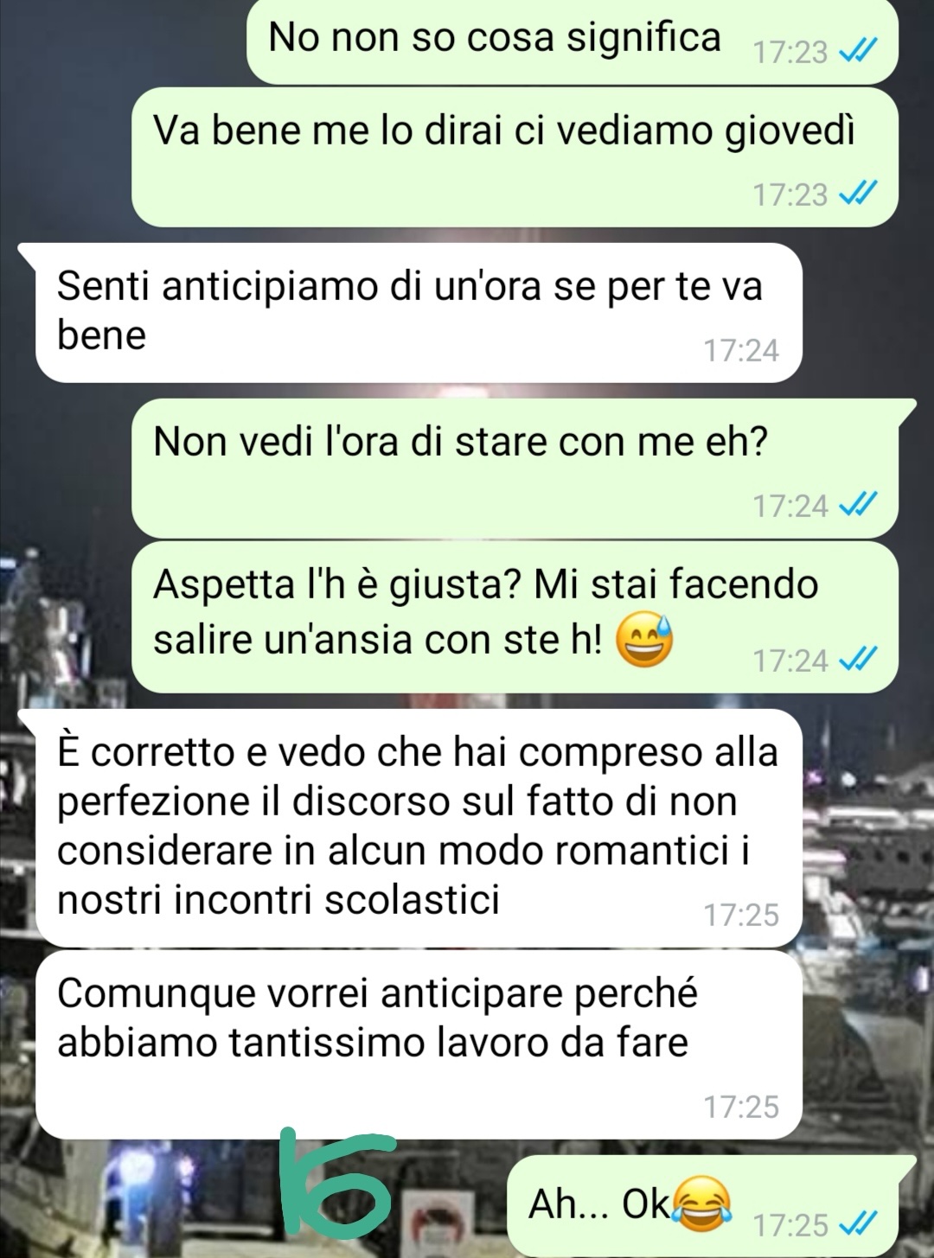The width and height of the screenshot is (934, 1258).
Task: Click the blue read ticks on the first message
Action: [x=859, y=53]
